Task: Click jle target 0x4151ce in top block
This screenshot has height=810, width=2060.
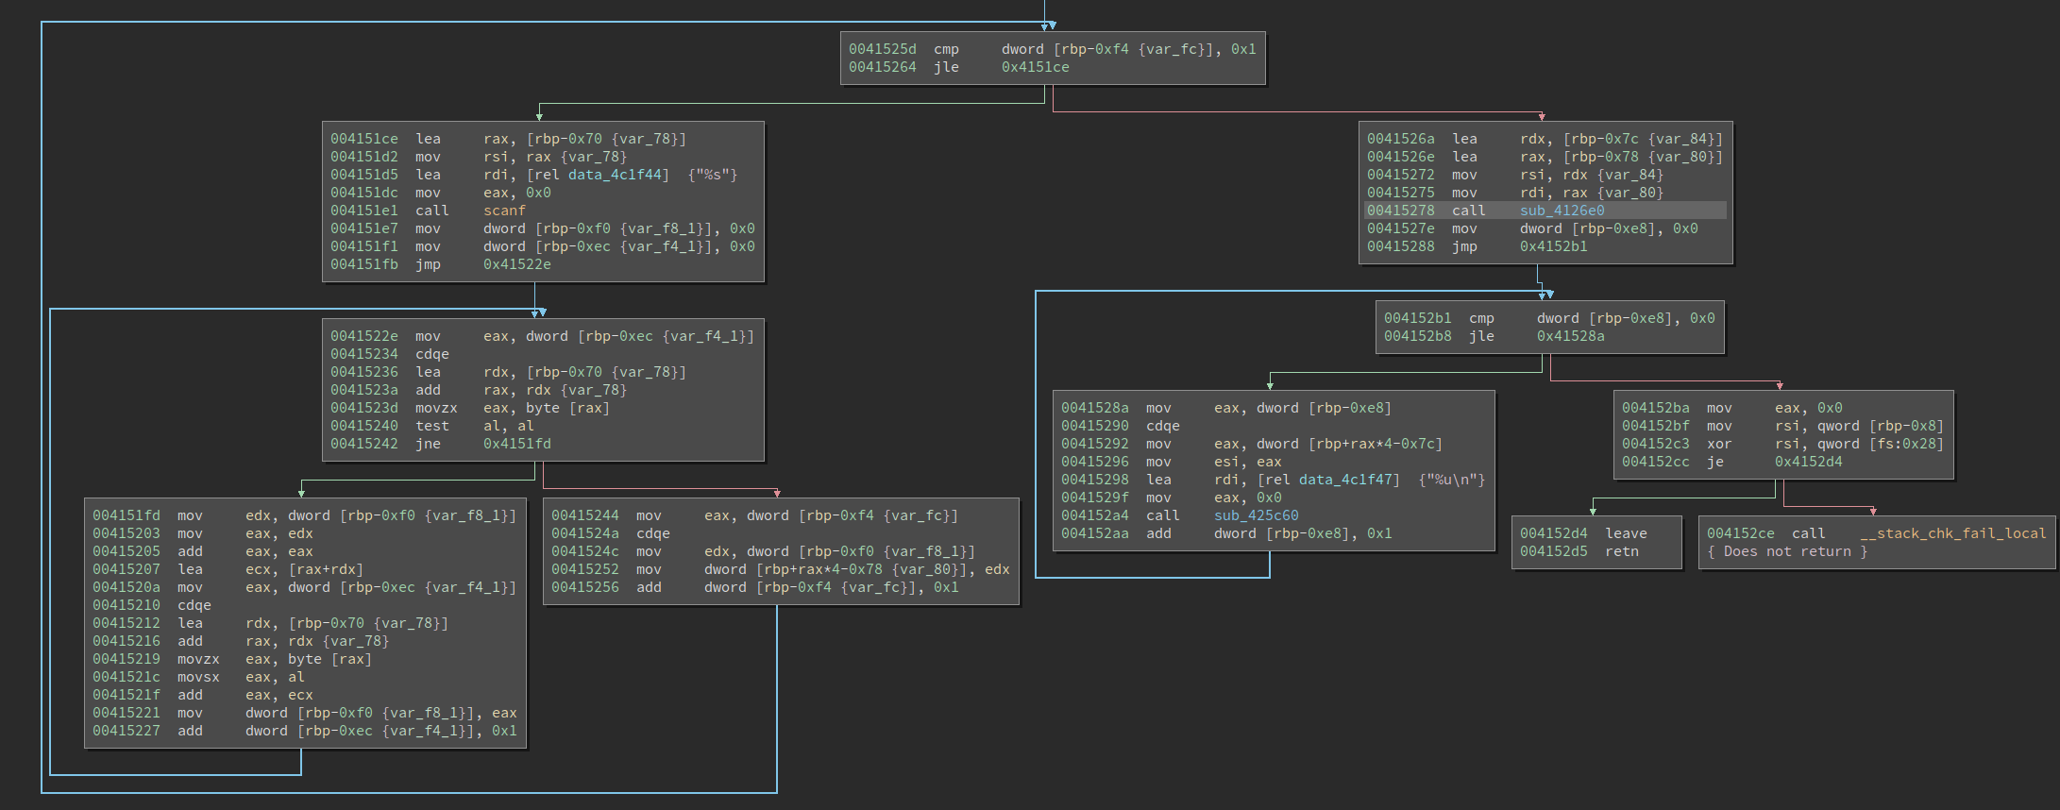Action: [1035, 67]
